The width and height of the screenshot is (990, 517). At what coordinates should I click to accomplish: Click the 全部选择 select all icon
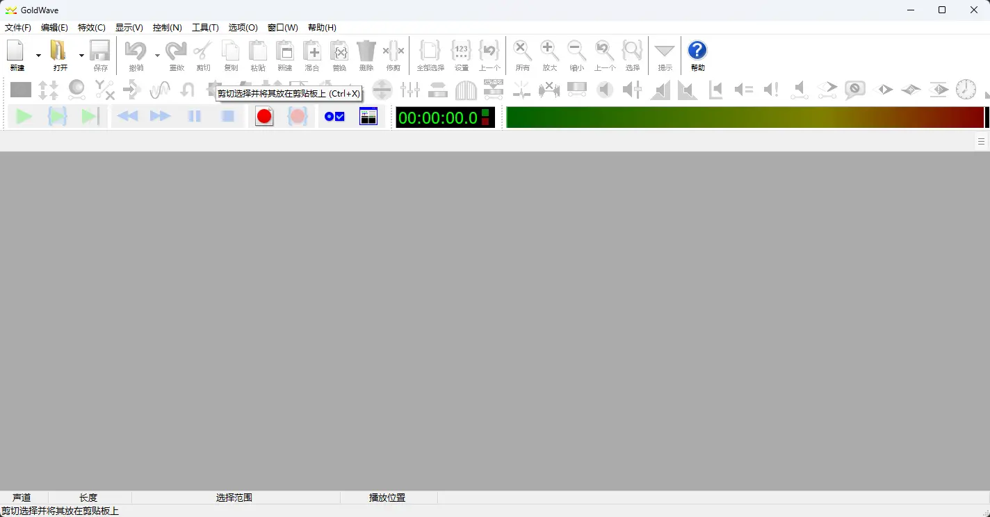pos(430,51)
